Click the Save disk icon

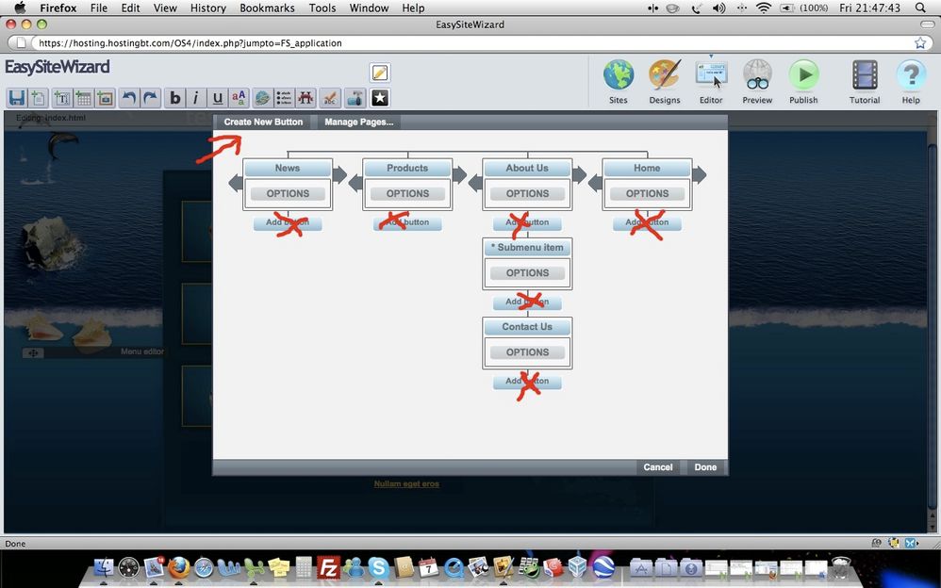point(16,98)
